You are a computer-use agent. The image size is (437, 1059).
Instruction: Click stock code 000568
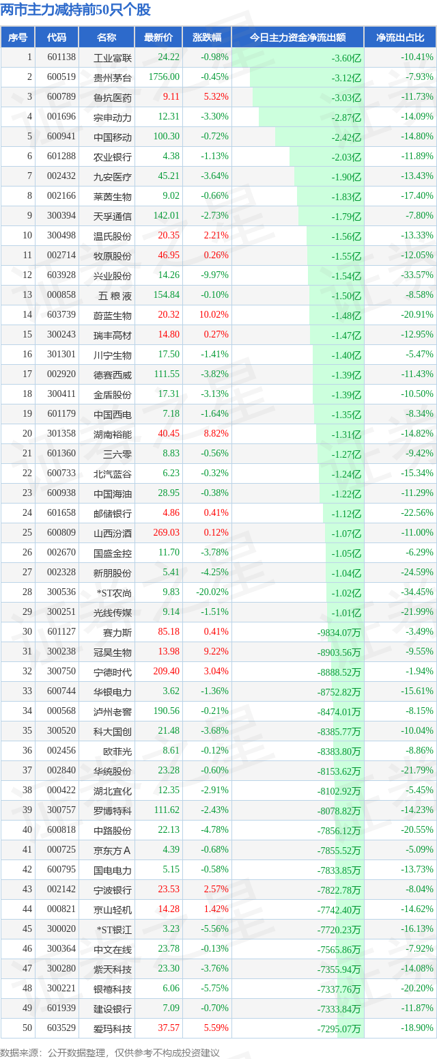(x=62, y=711)
